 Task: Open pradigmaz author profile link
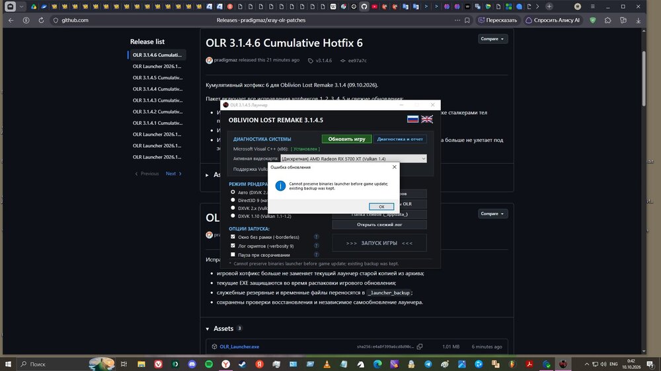[x=225, y=60]
